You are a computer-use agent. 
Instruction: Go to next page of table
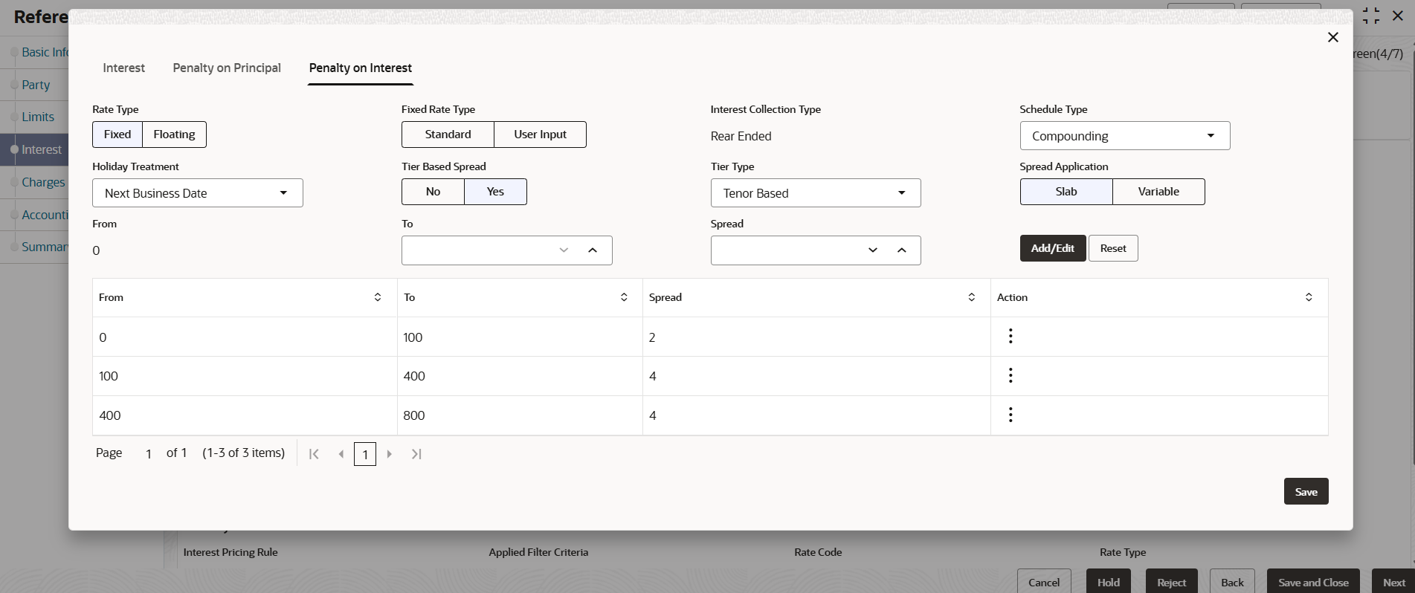pos(389,454)
